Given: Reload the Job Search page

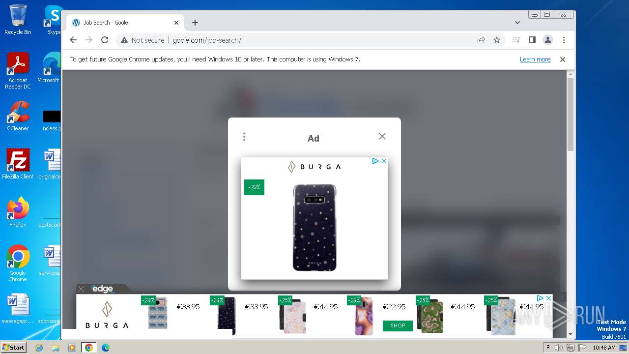Looking at the screenshot, I should pos(105,40).
